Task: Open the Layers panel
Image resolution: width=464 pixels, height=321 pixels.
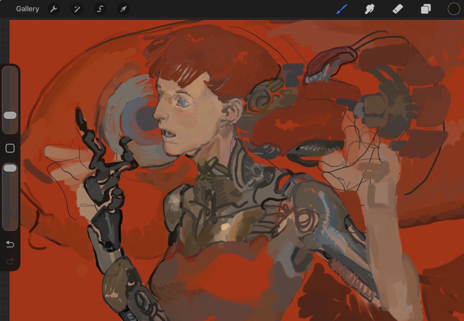Action: [x=426, y=9]
